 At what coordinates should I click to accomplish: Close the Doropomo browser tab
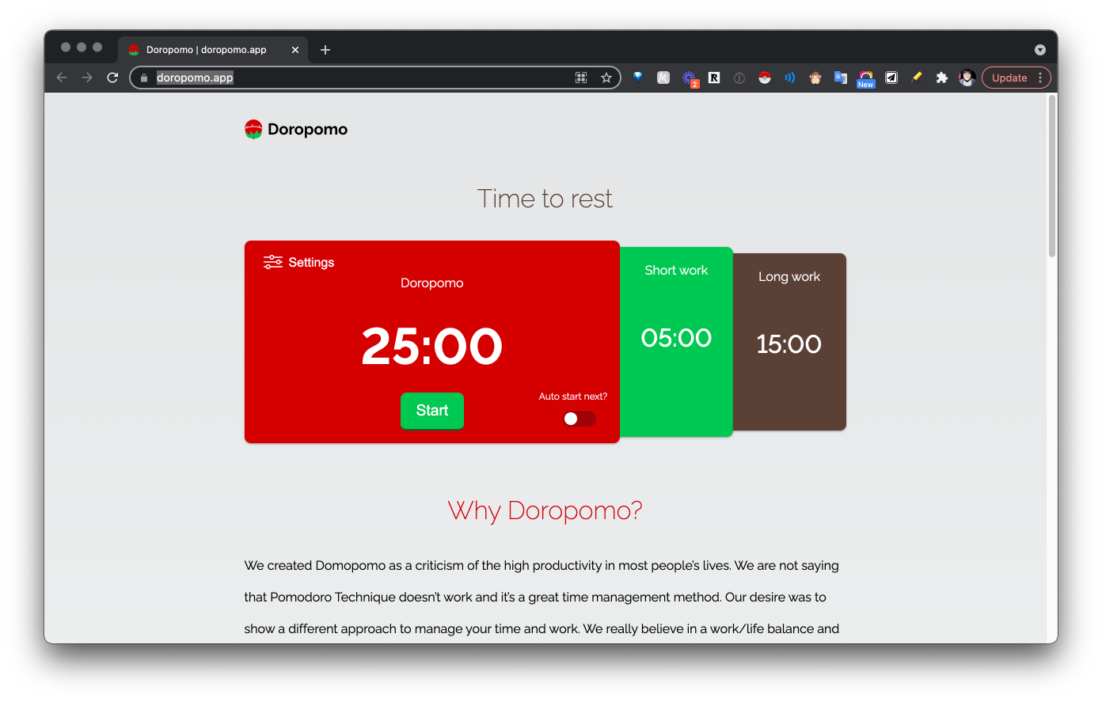click(x=295, y=50)
